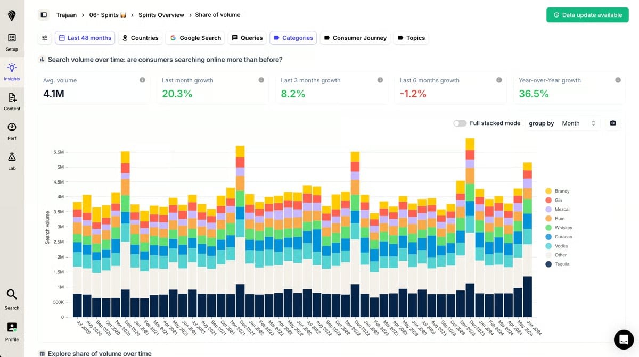Toggle the Rum series in the legend
This screenshot has width=639, height=357.
tap(554, 218)
